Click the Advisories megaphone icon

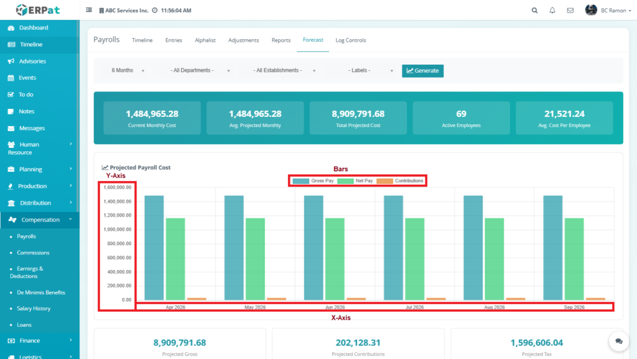11,62
